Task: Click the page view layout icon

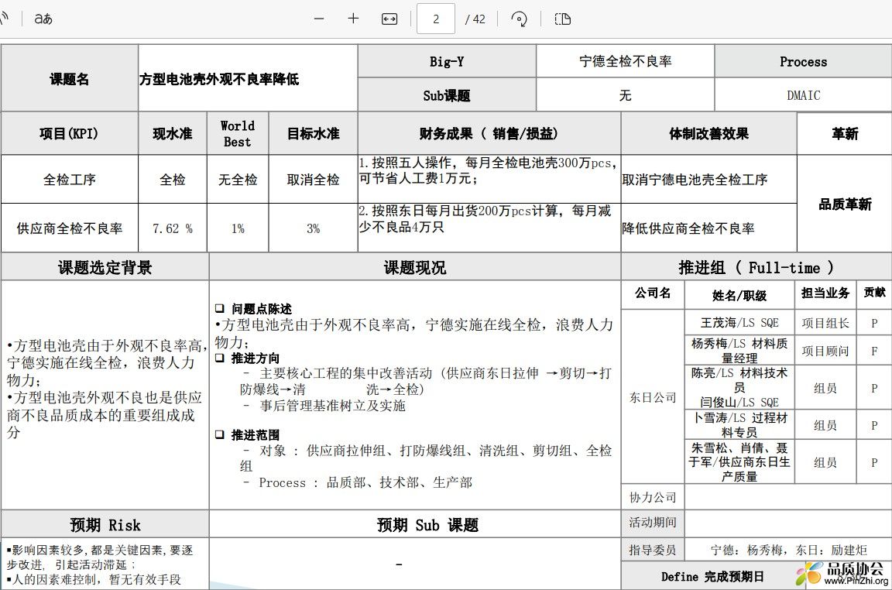Action: (563, 19)
